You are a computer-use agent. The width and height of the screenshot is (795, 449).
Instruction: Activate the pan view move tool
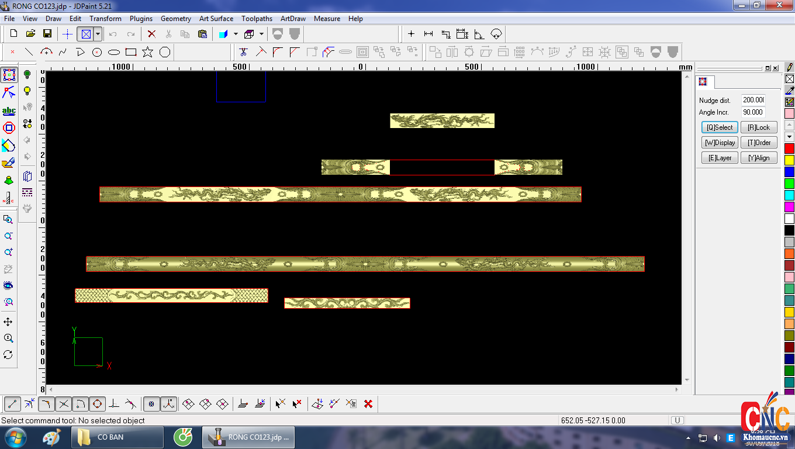click(x=8, y=322)
